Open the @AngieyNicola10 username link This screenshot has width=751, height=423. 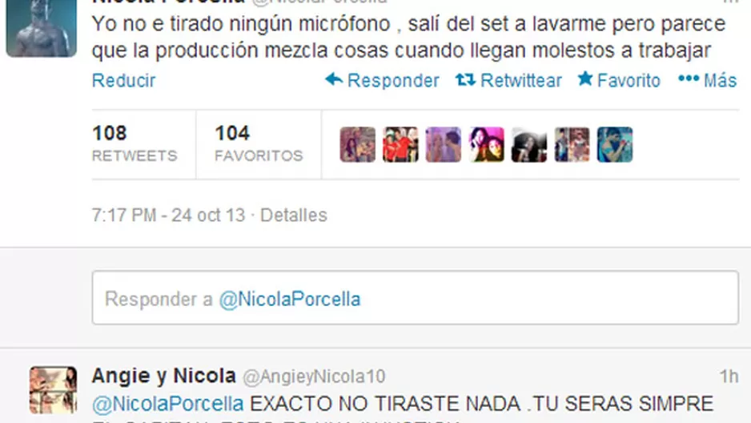(314, 377)
